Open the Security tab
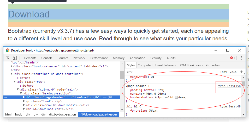 tap(156, 58)
